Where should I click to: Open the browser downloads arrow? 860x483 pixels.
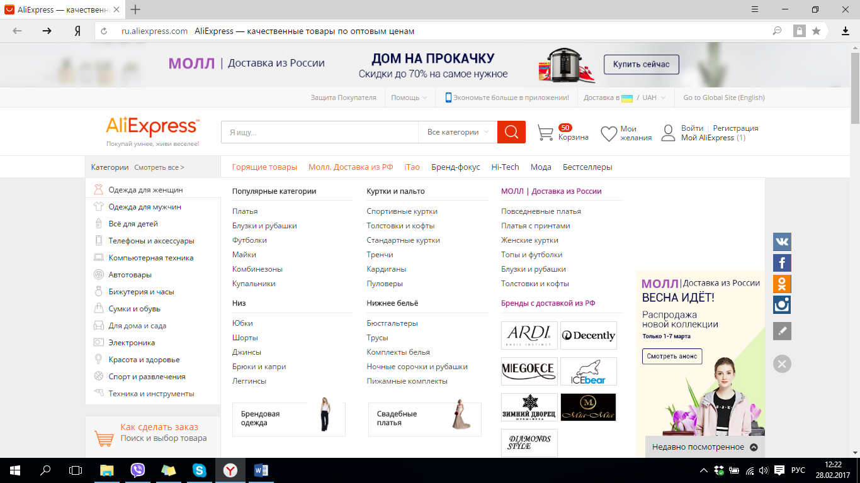846,31
